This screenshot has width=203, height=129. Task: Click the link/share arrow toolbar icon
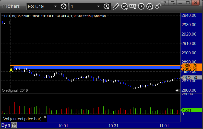158,6
